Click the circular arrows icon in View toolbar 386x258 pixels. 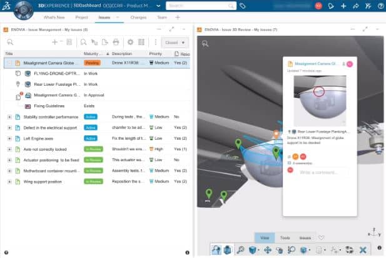349,250
